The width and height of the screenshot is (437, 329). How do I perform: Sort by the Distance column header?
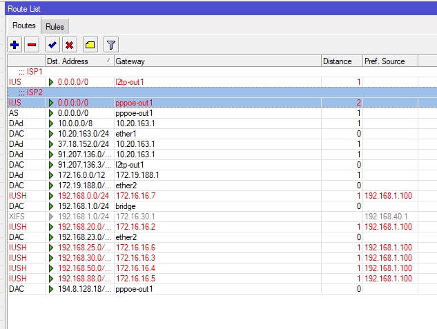[342, 61]
